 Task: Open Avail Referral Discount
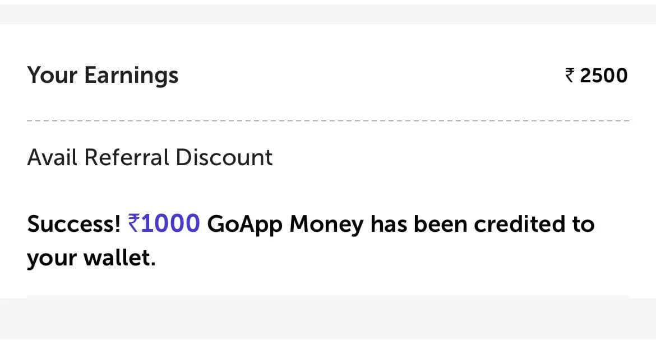tap(150, 157)
